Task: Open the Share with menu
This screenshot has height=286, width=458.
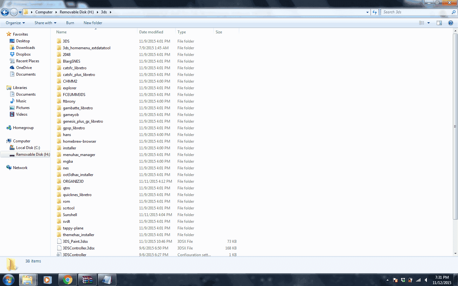Action: tap(45, 23)
